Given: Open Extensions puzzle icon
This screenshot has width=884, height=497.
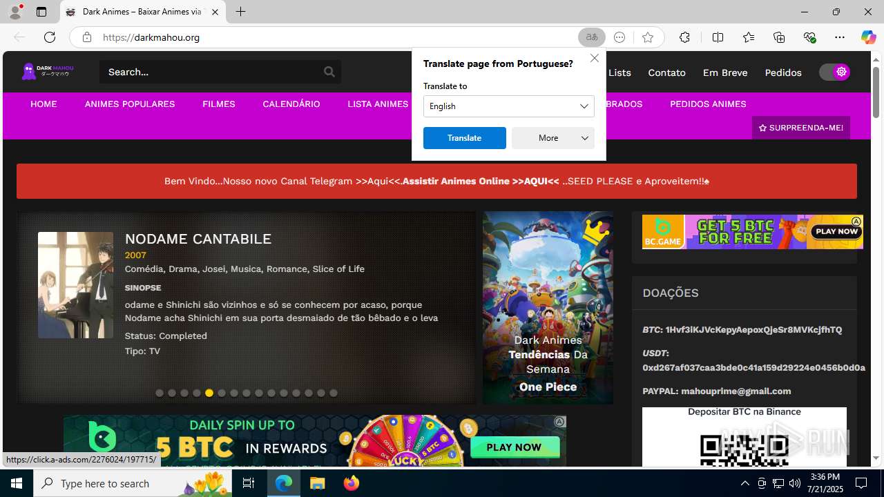Looking at the screenshot, I should [x=684, y=37].
